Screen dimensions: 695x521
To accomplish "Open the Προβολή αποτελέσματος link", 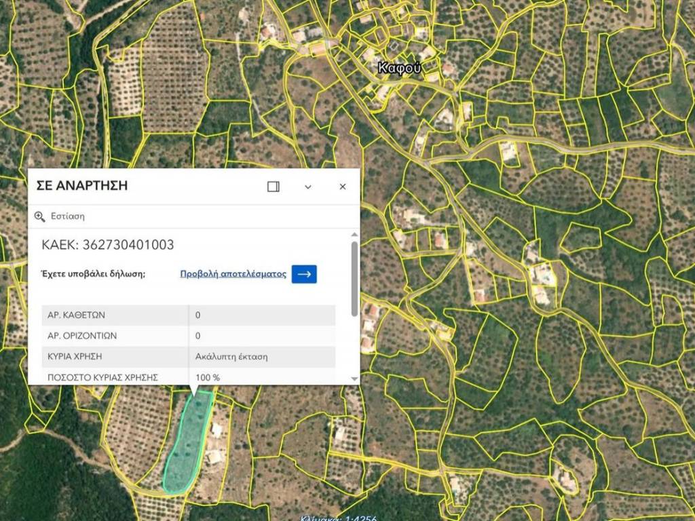I will click(233, 274).
